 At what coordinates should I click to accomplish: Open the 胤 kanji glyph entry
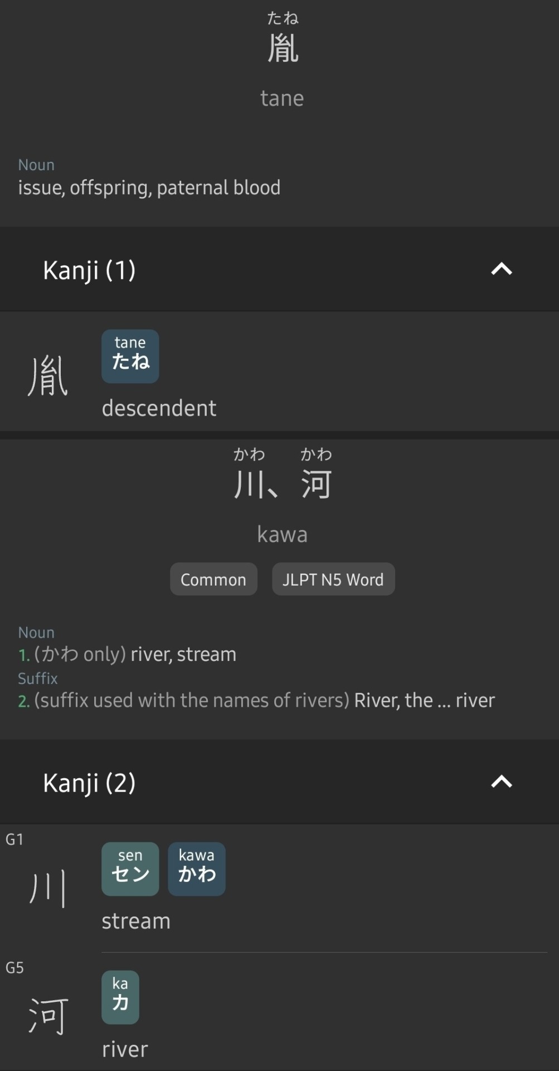click(x=48, y=375)
